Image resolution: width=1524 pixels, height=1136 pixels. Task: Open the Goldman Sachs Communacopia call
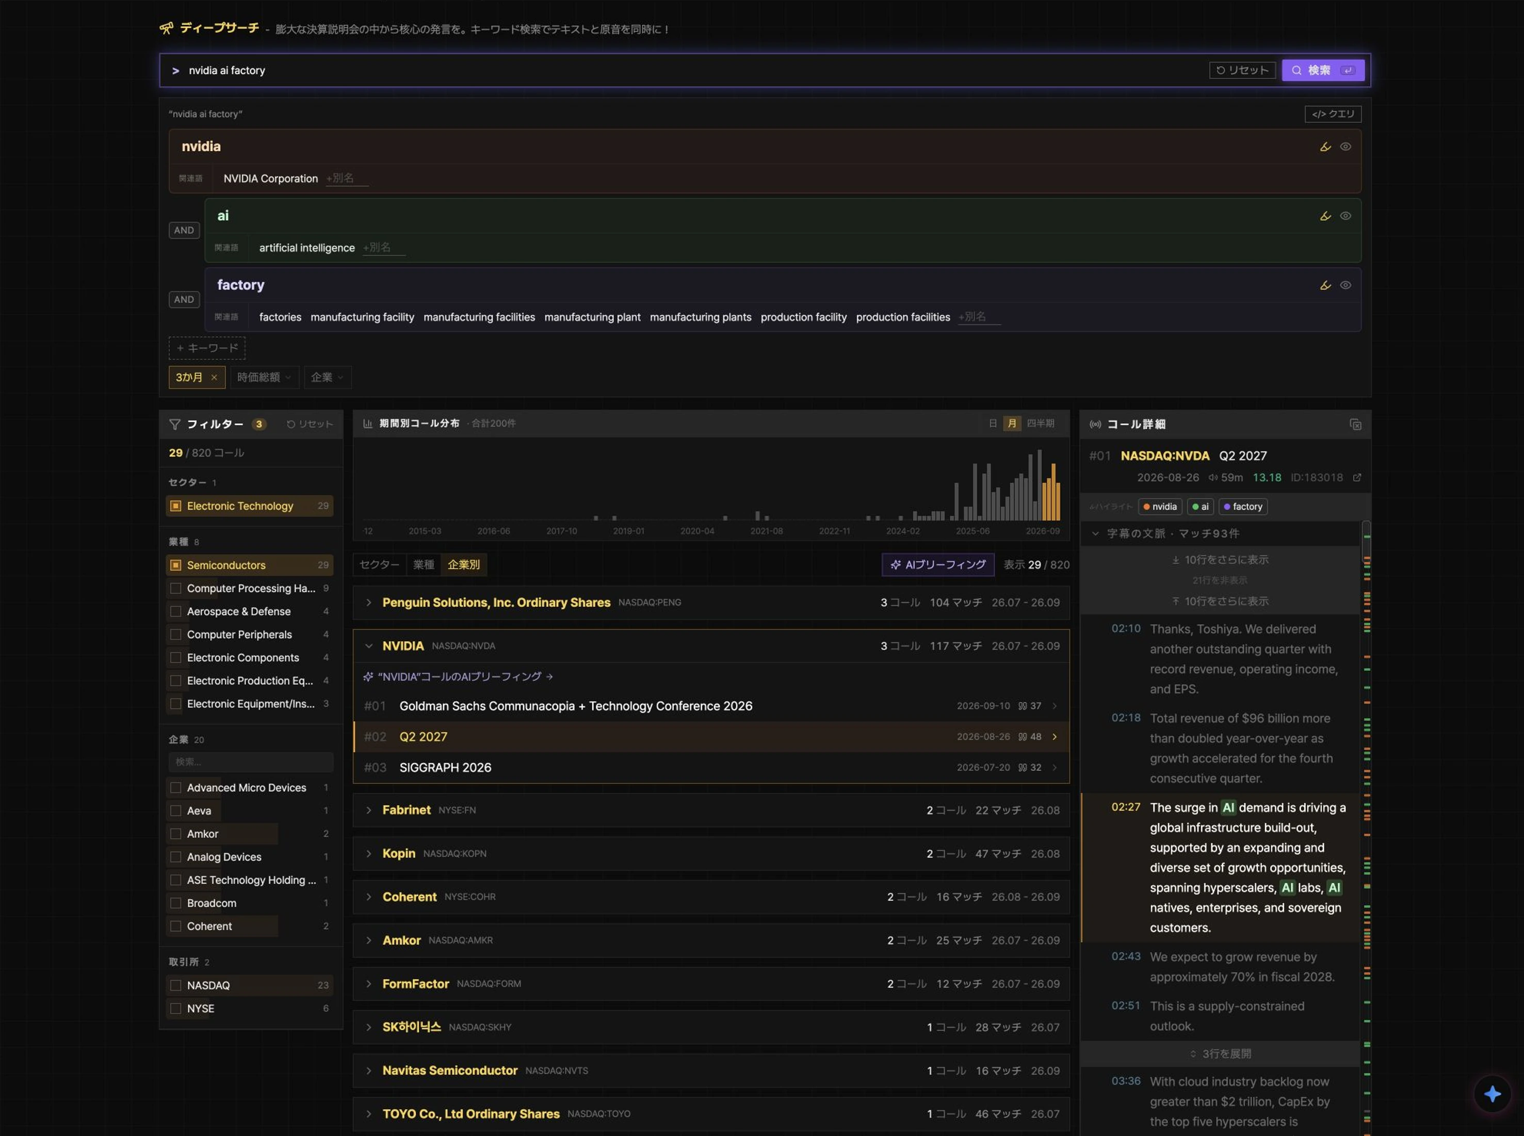[711, 706]
